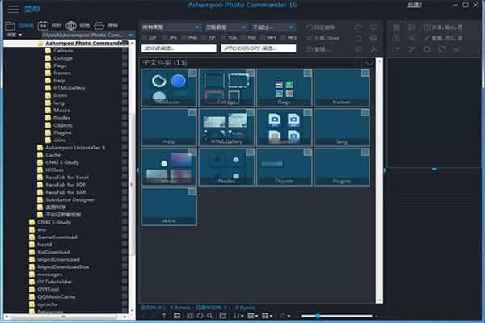Screen dimensions: 485x323
Task: Toggle the TIF file type checkbox
Action: click(x=205, y=38)
